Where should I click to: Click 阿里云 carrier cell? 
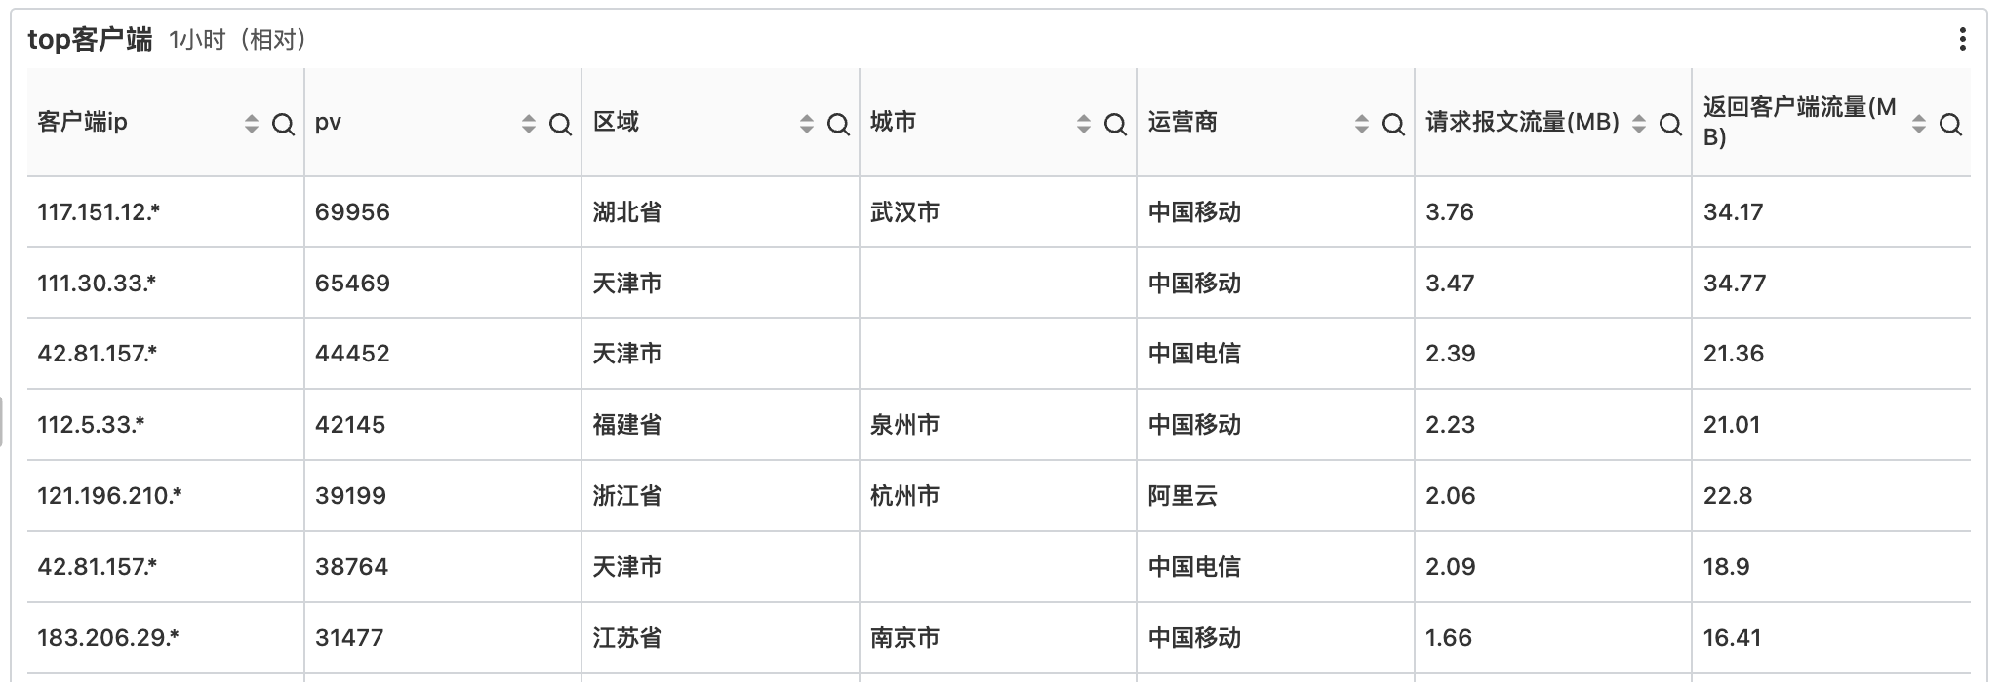pyautogui.click(x=1182, y=496)
